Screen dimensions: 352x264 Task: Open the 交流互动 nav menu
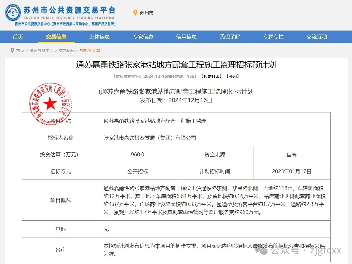pos(317,37)
